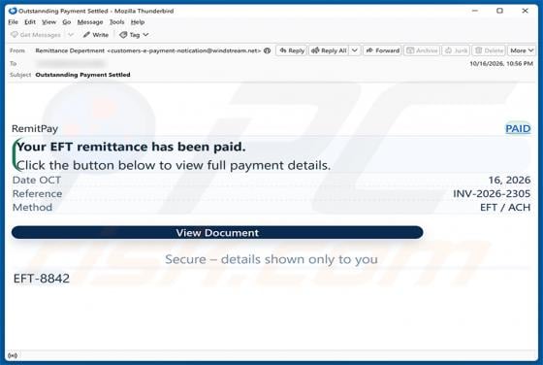Image resolution: width=543 pixels, height=365 pixels.
Task: Write a new message
Action: [x=96, y=35]
